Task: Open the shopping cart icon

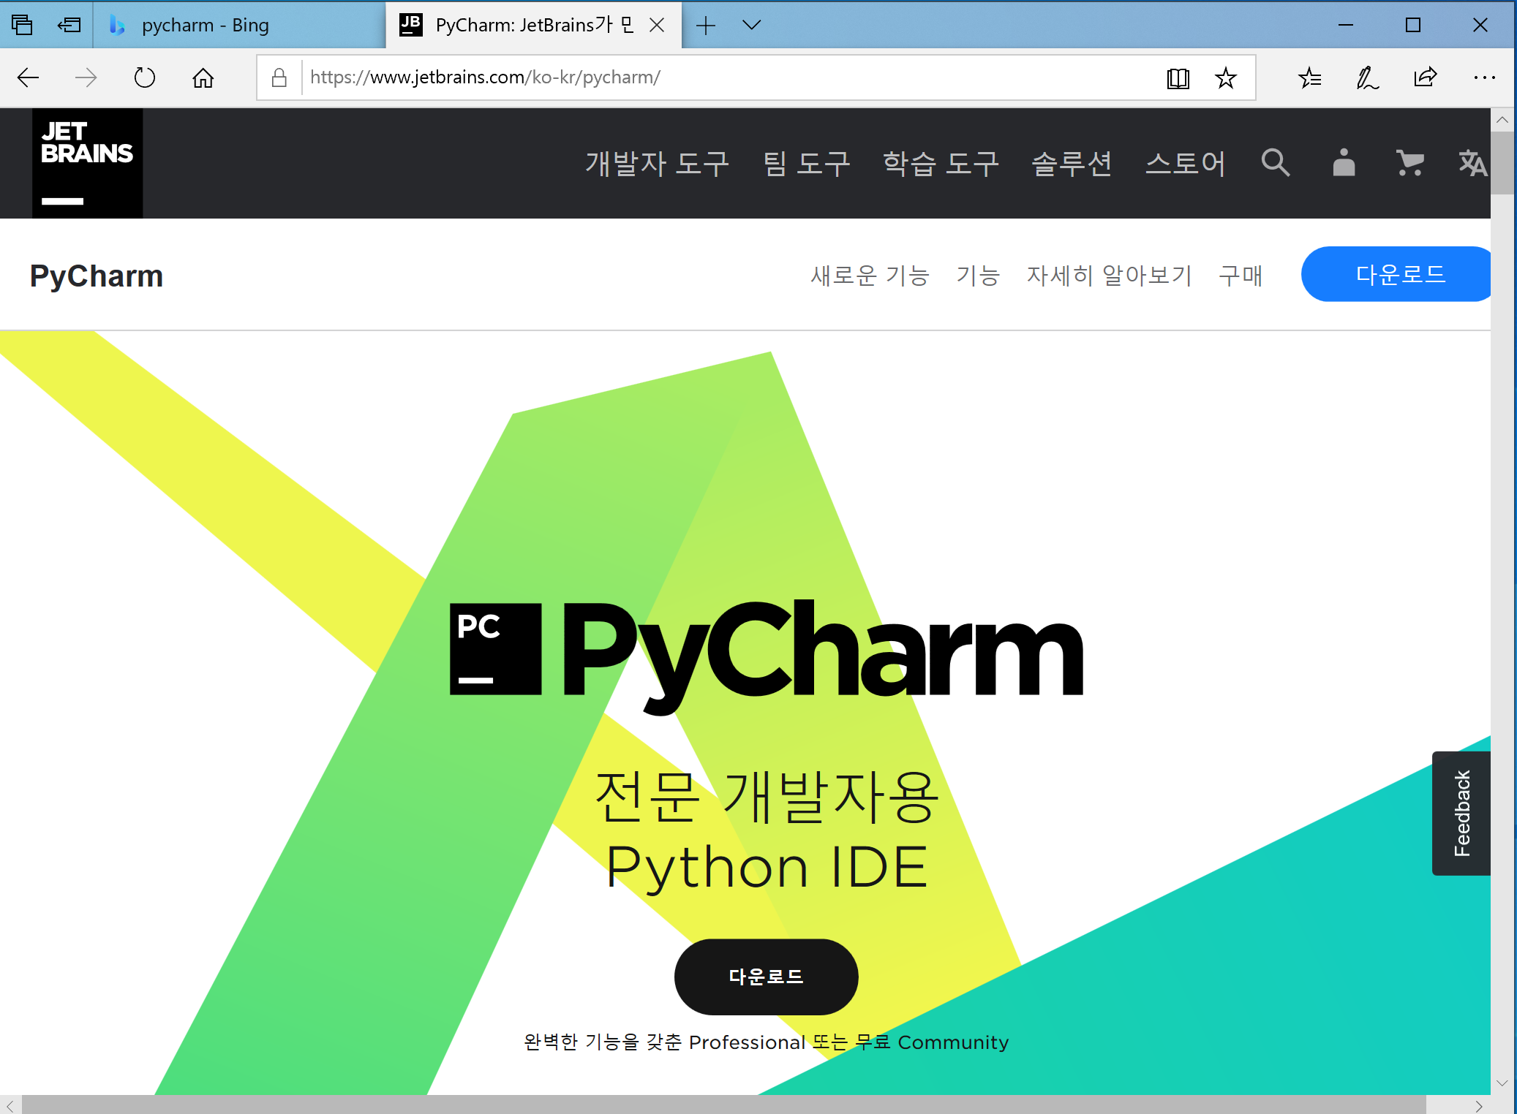Action: pos(1409,162)
